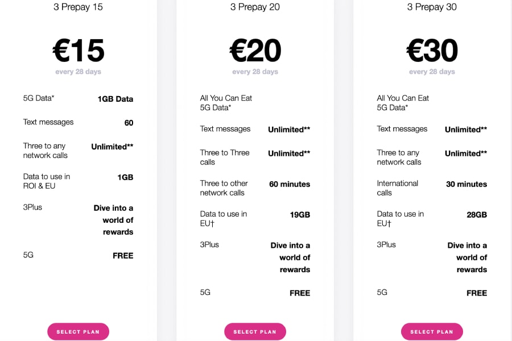Select the 3 Prepay 15 plan button
This screenshot has height=341, width=512.
tap(78, 331)
